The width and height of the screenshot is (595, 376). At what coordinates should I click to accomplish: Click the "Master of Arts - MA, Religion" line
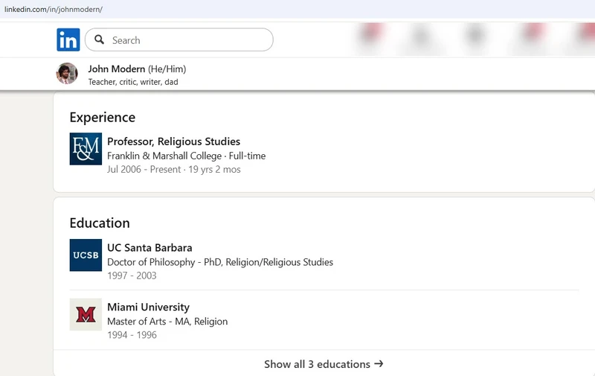(167, 322)
